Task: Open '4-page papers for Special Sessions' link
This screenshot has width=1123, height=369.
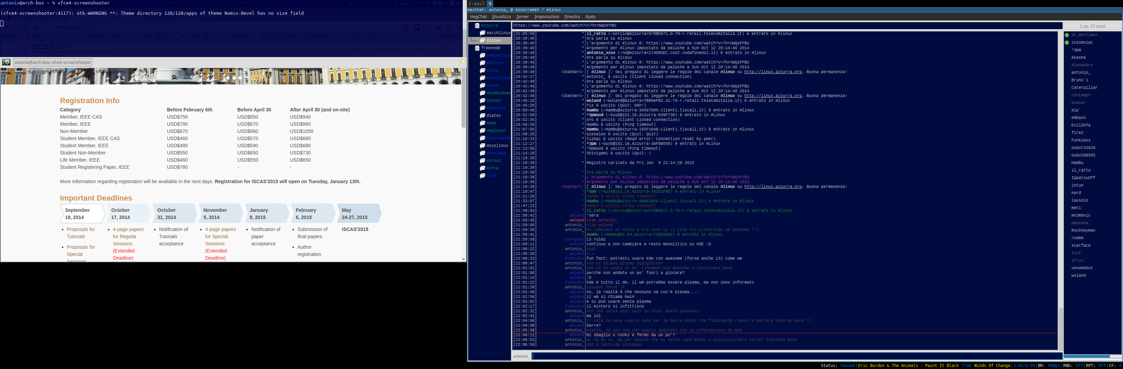Action: point(220,236)
